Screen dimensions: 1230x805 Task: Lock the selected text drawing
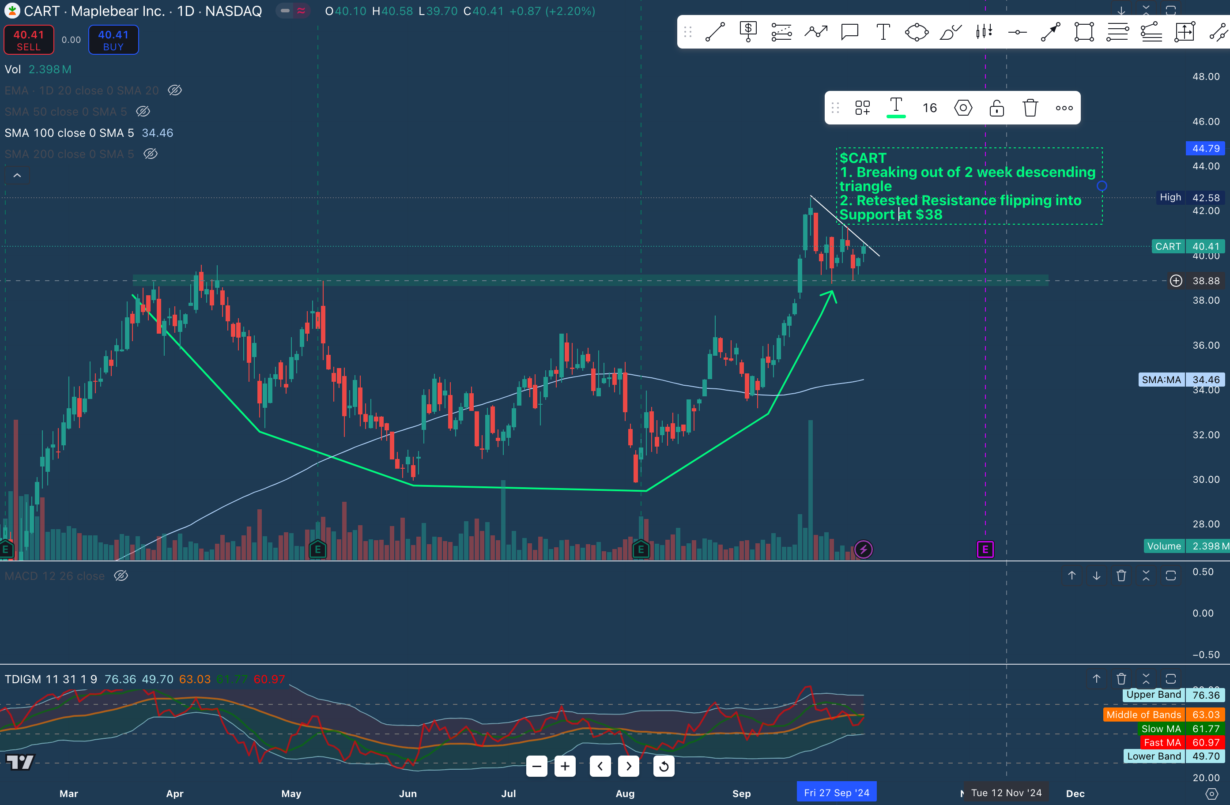click(x=997, y=108)
